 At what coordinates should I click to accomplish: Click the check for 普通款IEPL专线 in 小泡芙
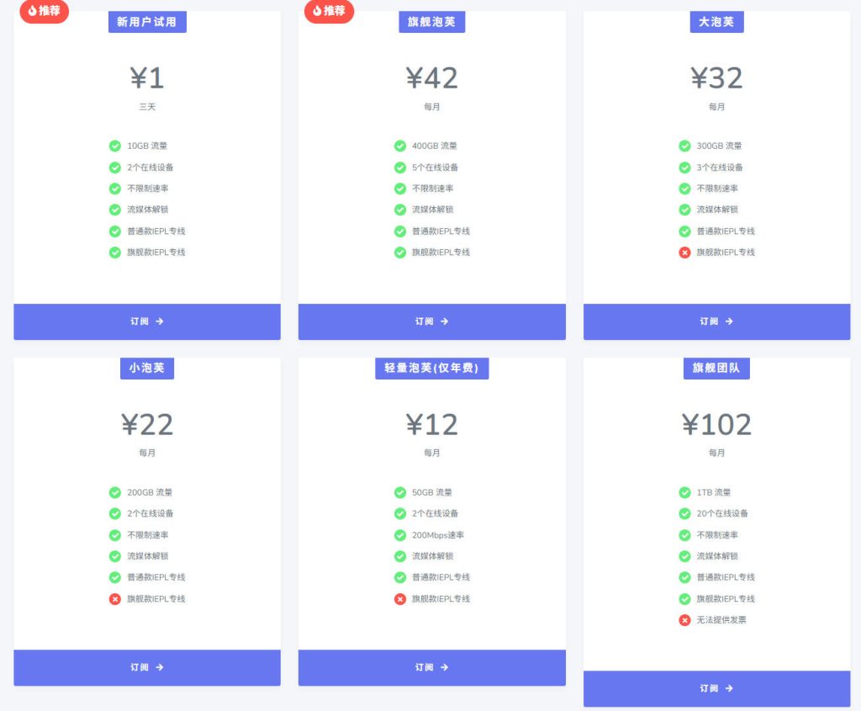coord(114,577)
